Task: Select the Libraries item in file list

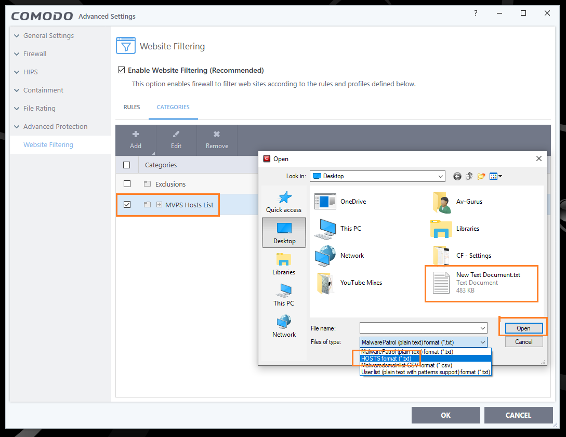Action: pos(455,229)
